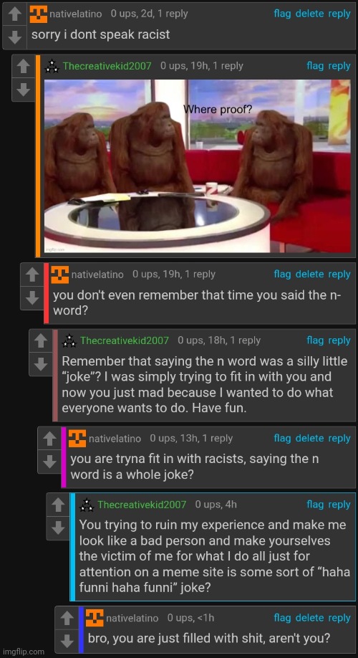
Task: Upvote the 'filled with shit' comment
Action: (67, 618)
